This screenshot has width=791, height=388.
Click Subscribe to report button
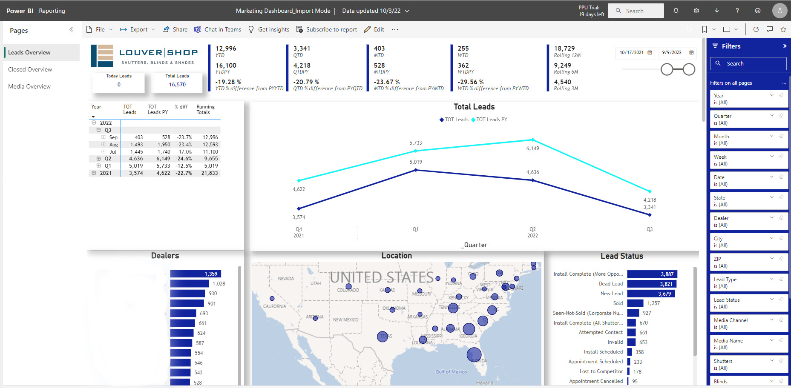click(327, 29)
